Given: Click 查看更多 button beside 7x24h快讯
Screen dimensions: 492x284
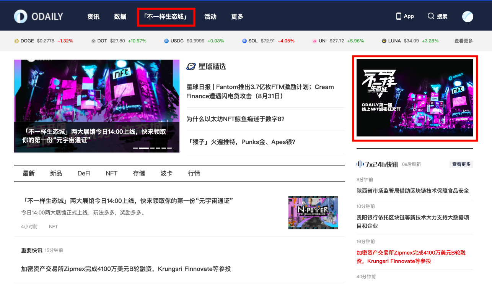Looking at the screenshot, I should (x=461, y=164).
